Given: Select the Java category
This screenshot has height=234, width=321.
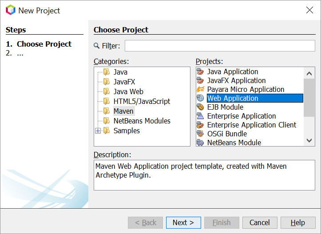Looking at the screenshot, I should click(120, 72).
